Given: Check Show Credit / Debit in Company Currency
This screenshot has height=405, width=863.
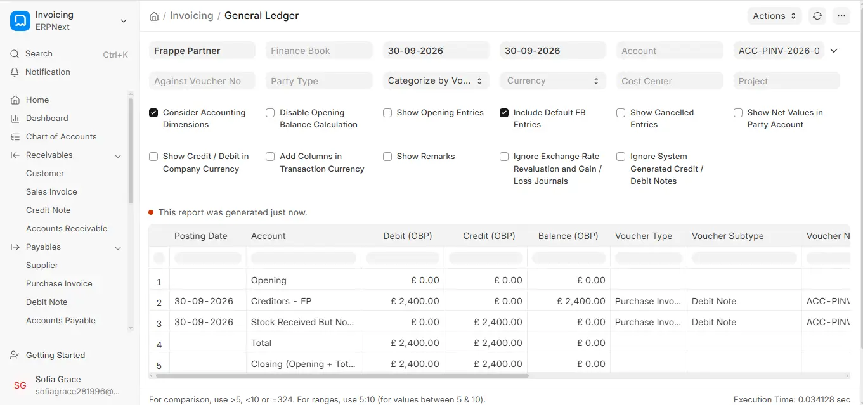Looking at the screenshot, I should click(153, 157).
